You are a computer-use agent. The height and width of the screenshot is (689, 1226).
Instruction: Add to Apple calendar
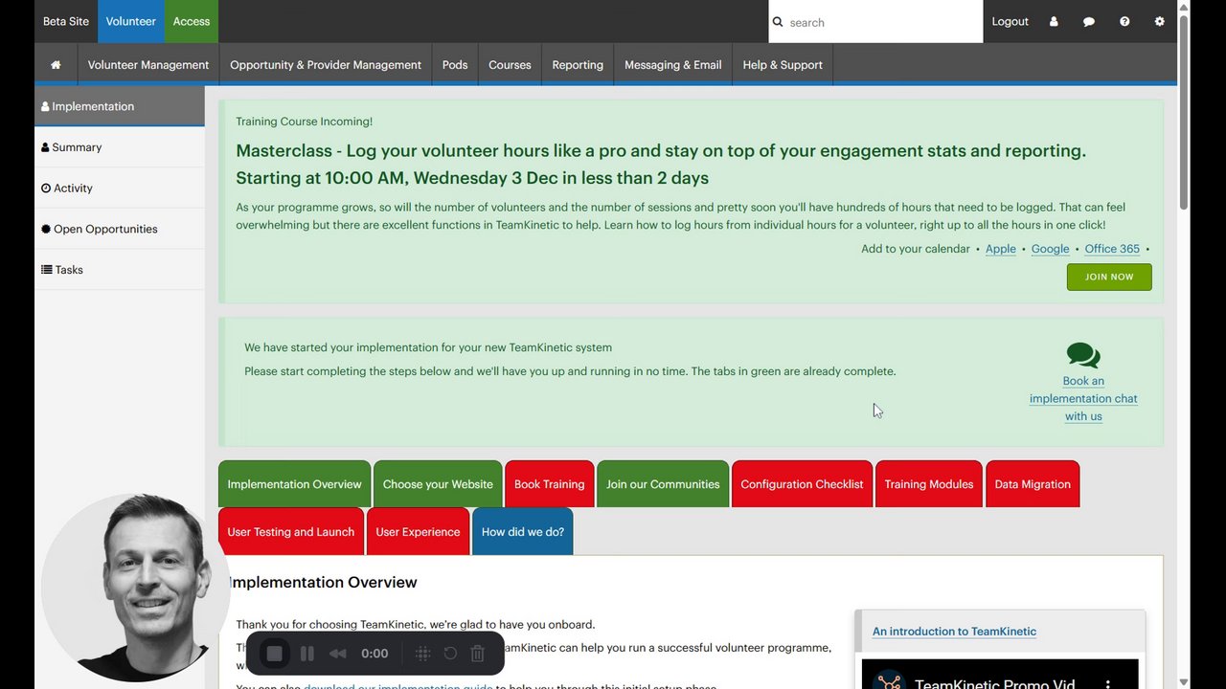(1001, 249)
